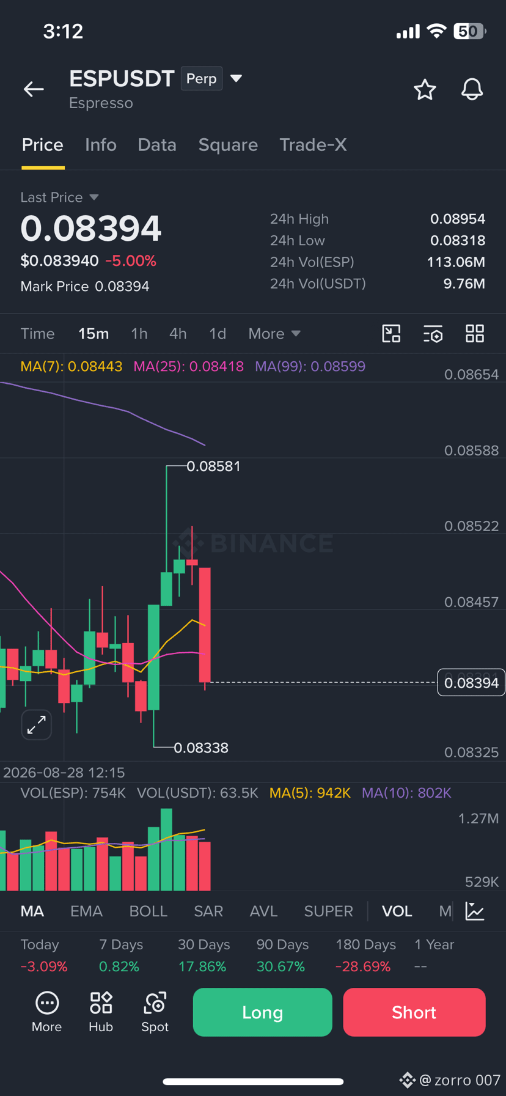Tap the 0.08581 high price marker
The image size is (506, 1096).
coord(213,466)
